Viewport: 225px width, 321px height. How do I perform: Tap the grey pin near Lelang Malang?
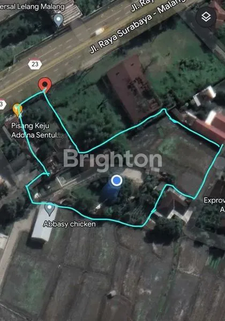click(x=58, y=20)
